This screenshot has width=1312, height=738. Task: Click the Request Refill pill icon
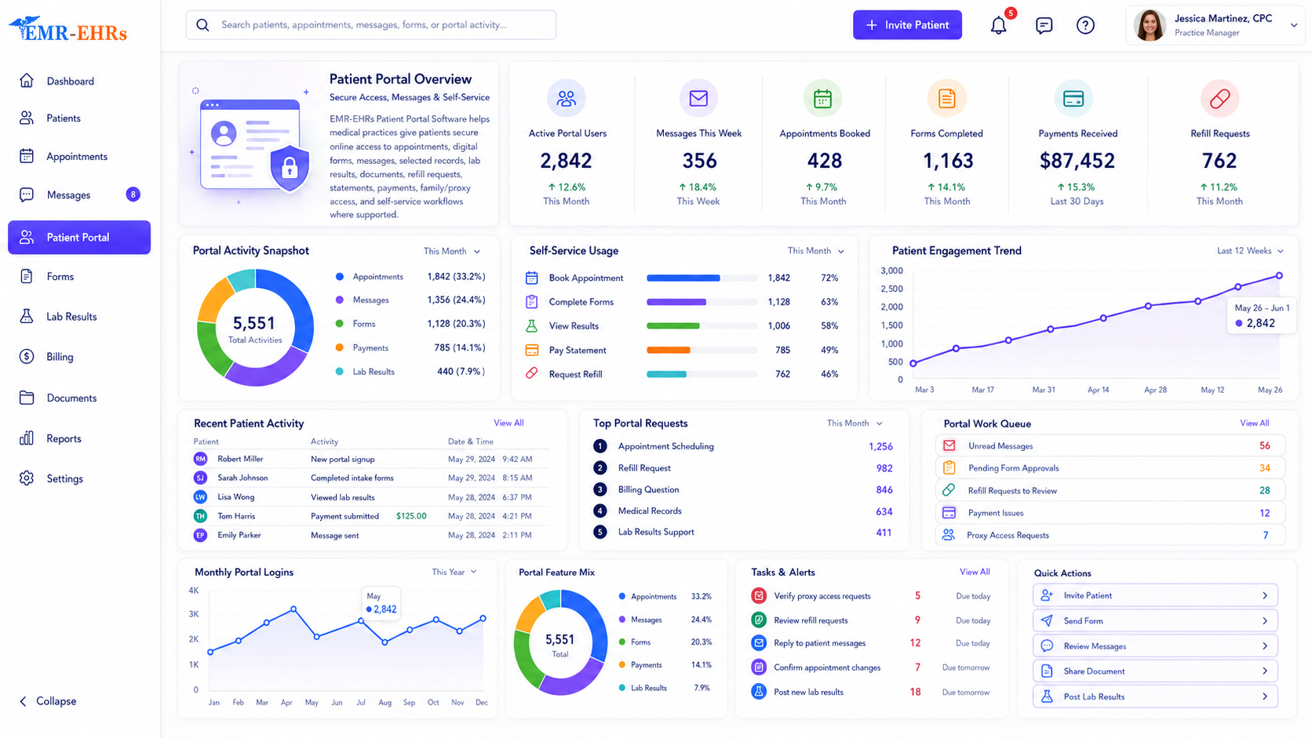click(531, 374)
